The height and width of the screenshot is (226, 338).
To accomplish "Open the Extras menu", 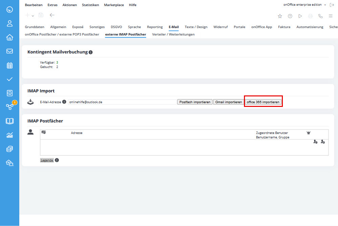I will tap(52, 5).
